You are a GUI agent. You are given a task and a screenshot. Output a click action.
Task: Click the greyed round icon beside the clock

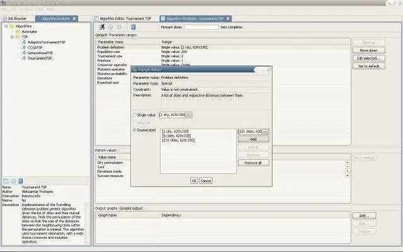click(119, 27)
